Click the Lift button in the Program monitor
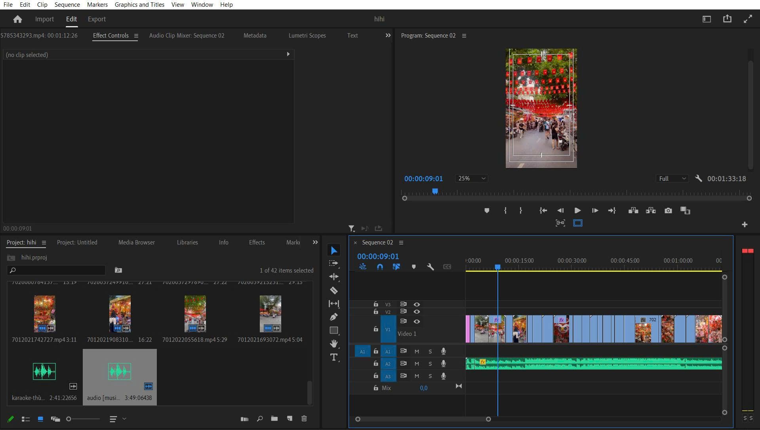Viewport: 760px width, 430px height. click(633, 210)
